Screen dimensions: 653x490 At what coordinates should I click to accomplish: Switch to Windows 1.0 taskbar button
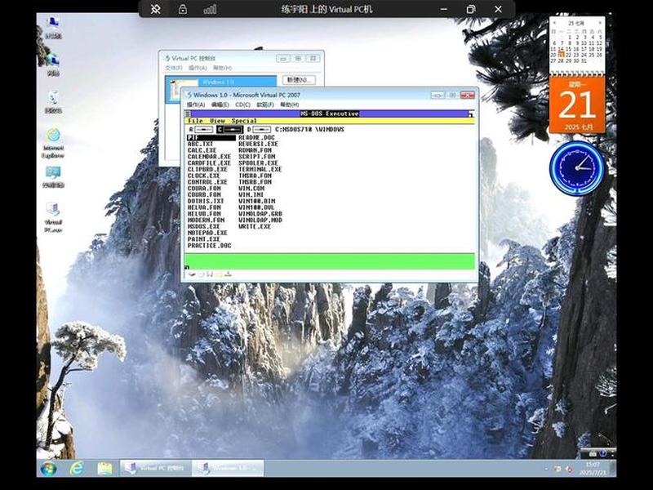coord(229,468)
